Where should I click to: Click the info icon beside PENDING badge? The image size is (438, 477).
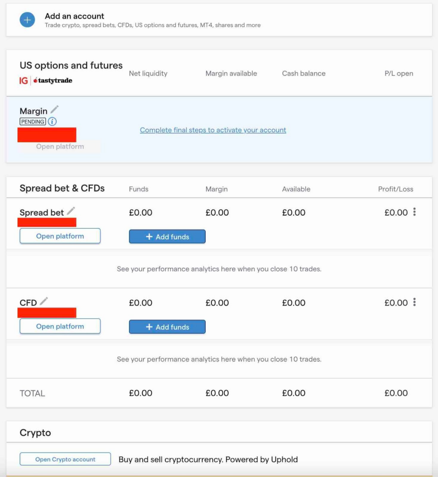point(52,122)
